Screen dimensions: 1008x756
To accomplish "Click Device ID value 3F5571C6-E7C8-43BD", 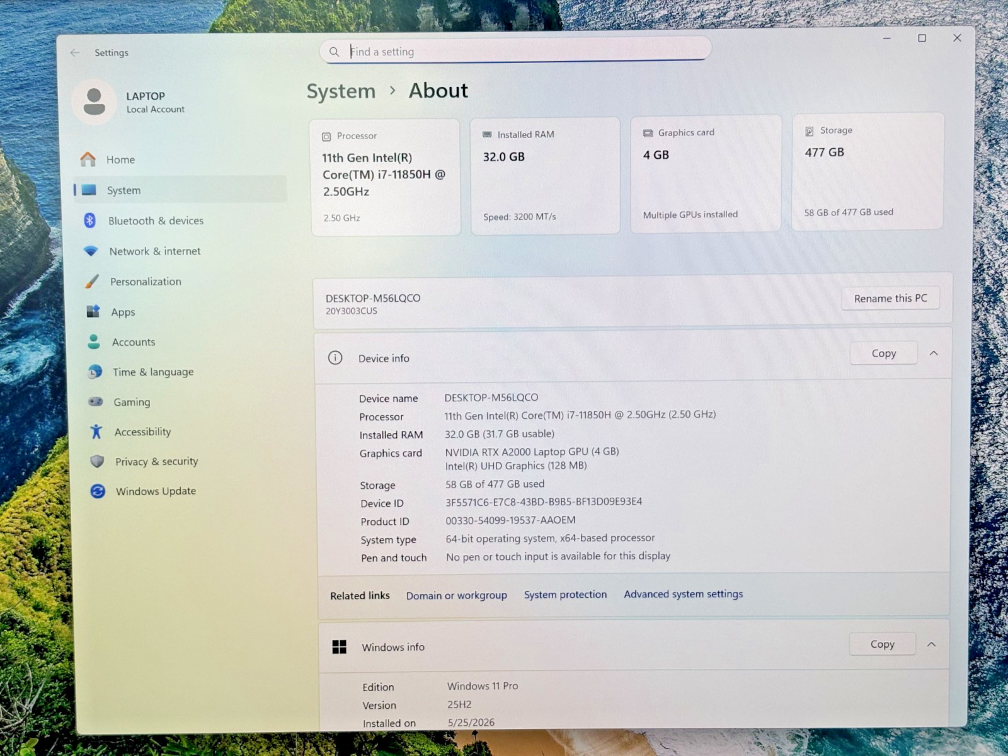I will [544, 501].
